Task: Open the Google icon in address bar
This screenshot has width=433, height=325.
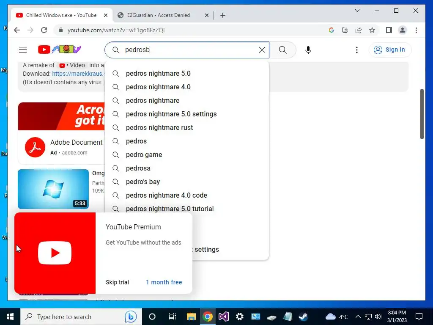Action: 332,30
